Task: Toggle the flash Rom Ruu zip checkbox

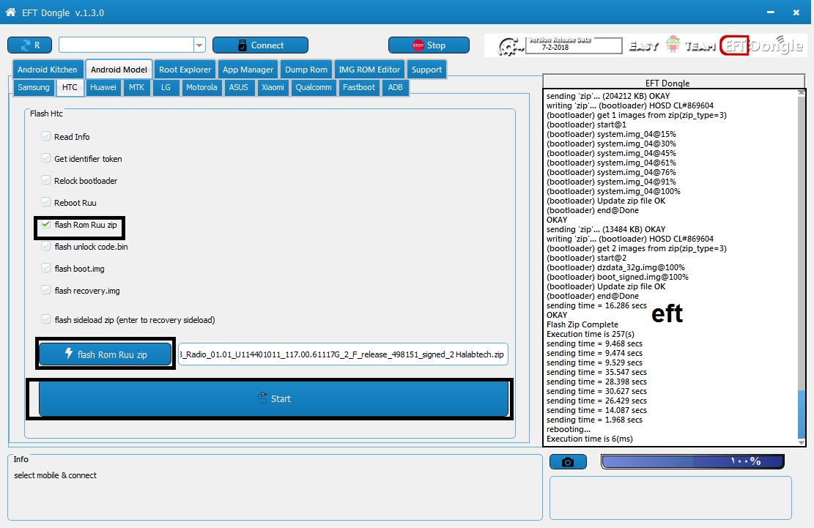Action: [x=45, y=224]
